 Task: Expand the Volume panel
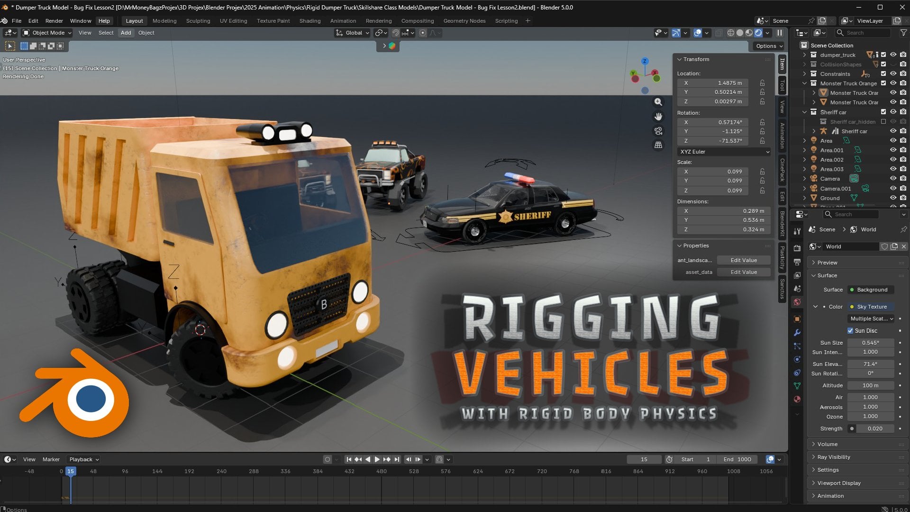[828, 444]
